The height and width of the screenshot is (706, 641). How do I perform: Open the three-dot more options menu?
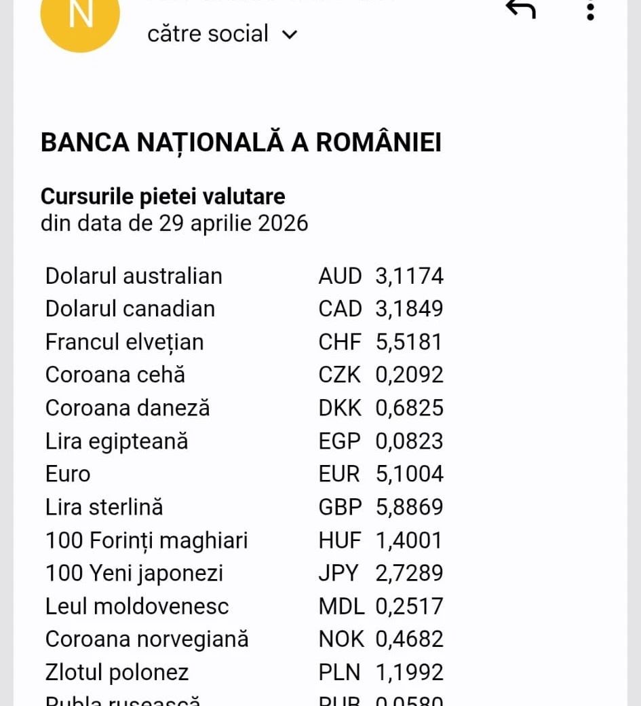click(590, 10)
